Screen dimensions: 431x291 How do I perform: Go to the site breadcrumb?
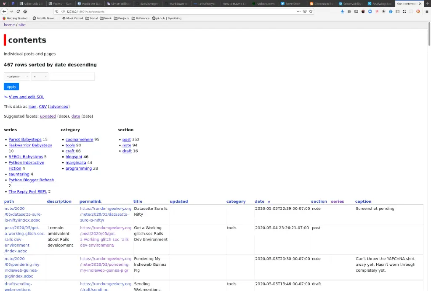point(22,25)
